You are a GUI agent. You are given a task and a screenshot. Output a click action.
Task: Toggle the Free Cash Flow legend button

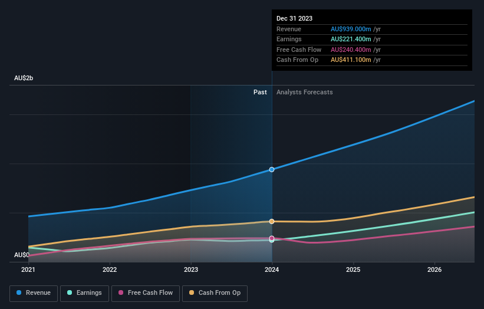(146, 293)
